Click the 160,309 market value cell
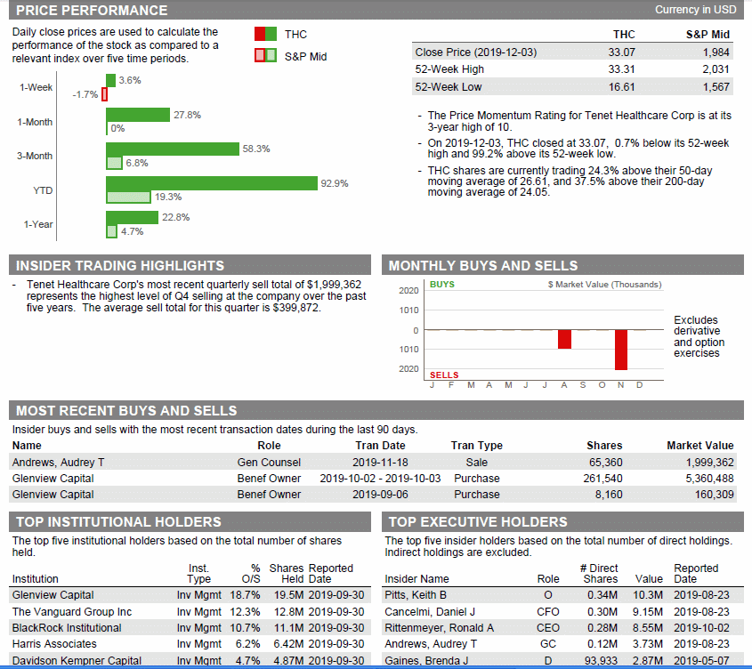The width and height of the screenshot is (752, 669). click(715, 495)
